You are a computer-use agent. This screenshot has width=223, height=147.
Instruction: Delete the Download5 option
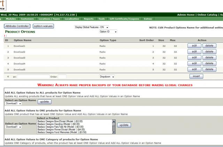coord(209,69)
